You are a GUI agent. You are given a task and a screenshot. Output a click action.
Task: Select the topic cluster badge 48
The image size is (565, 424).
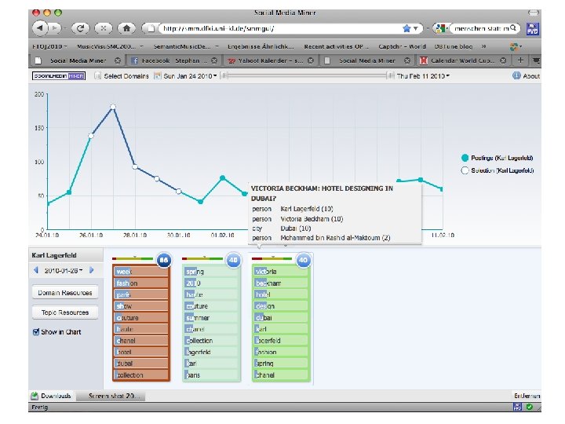(x=233, y=260)
